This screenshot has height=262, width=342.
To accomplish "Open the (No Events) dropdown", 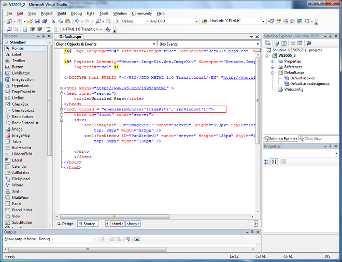I will [258, 44].
